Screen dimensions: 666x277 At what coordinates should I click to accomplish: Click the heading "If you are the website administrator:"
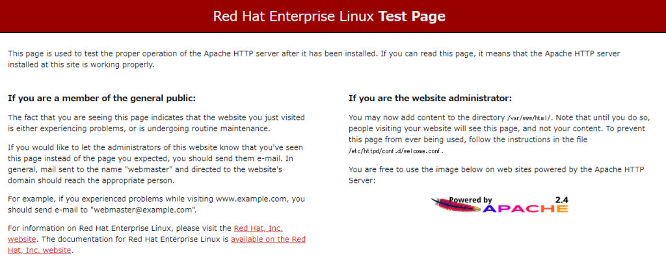(431, 99)
